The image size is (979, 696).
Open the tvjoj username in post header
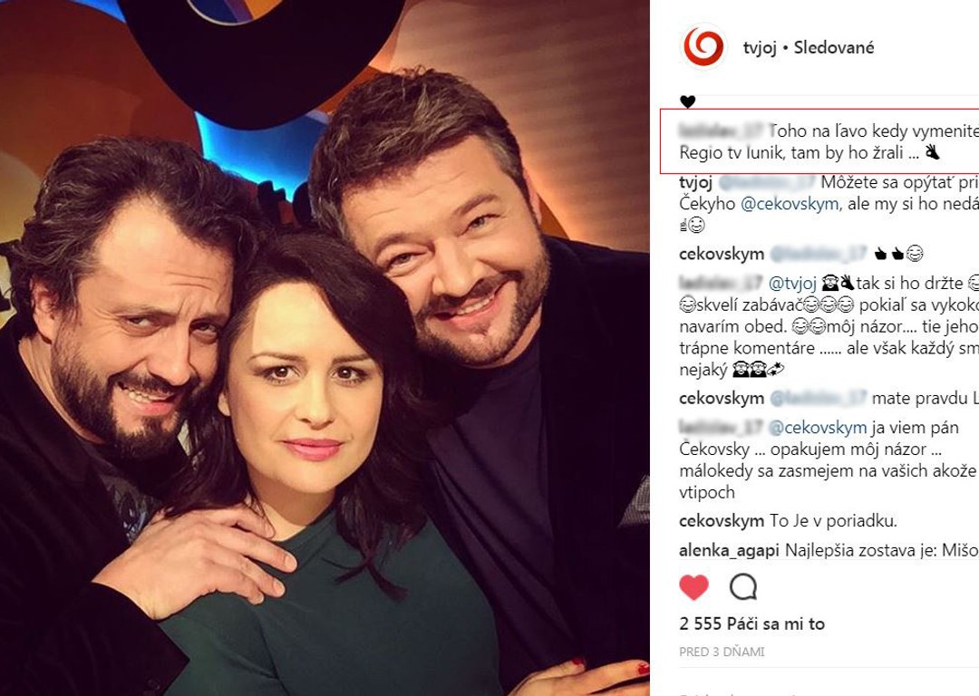(x=760, y=47)
